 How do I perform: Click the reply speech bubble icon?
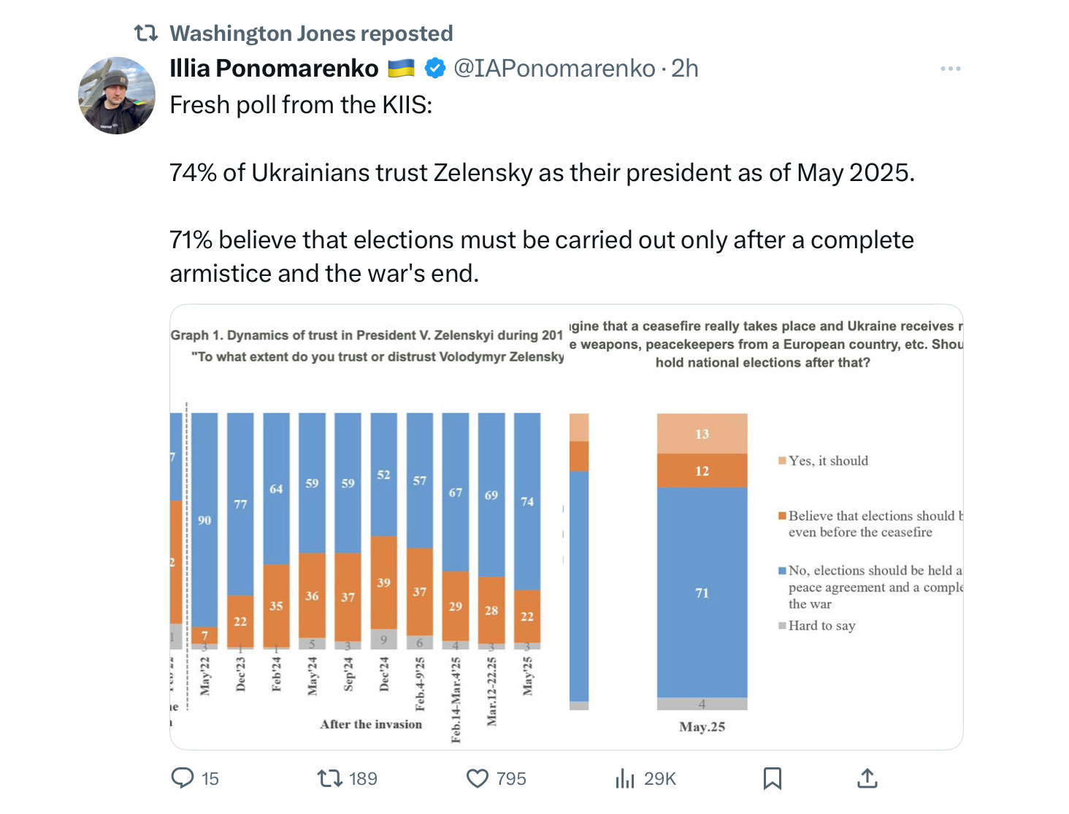click(183, 778)
